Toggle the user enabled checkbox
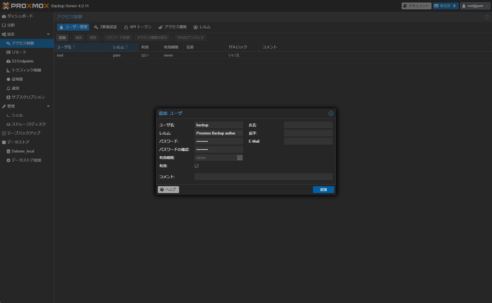Viewport: 492px width, 303px height. click(196, 166)
